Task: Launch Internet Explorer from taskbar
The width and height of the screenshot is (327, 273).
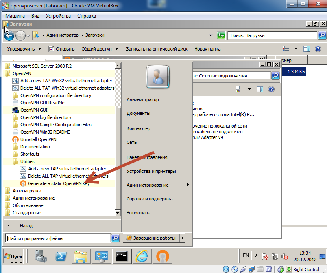Action: 142,256
